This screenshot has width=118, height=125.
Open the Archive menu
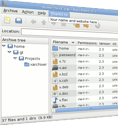click(11, 11)
